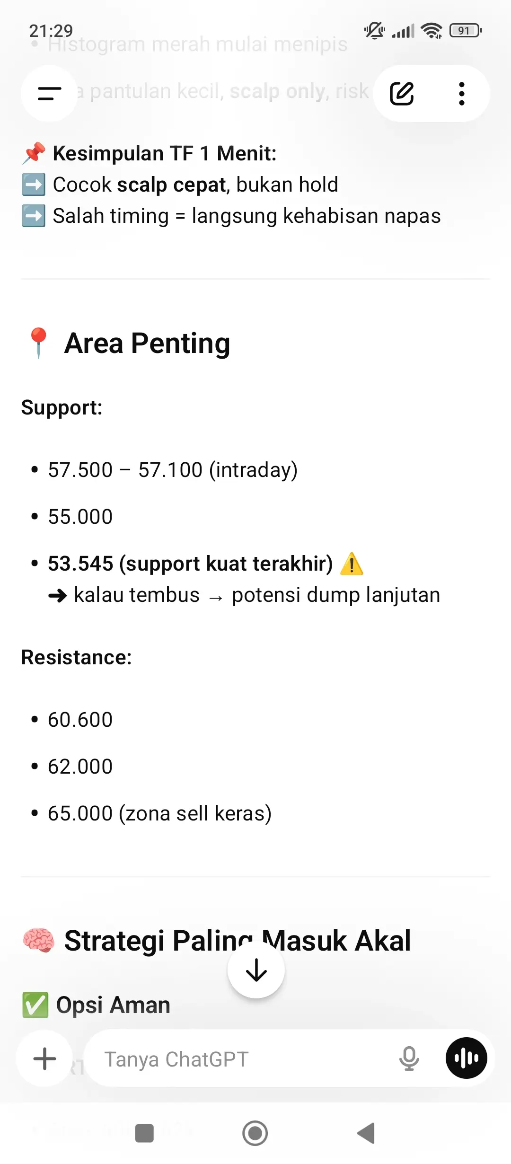The width and height of the screenshot is (511, 1164).
Task: Tap the scroll-to-bottom arrow button
Action: point(256,970)
